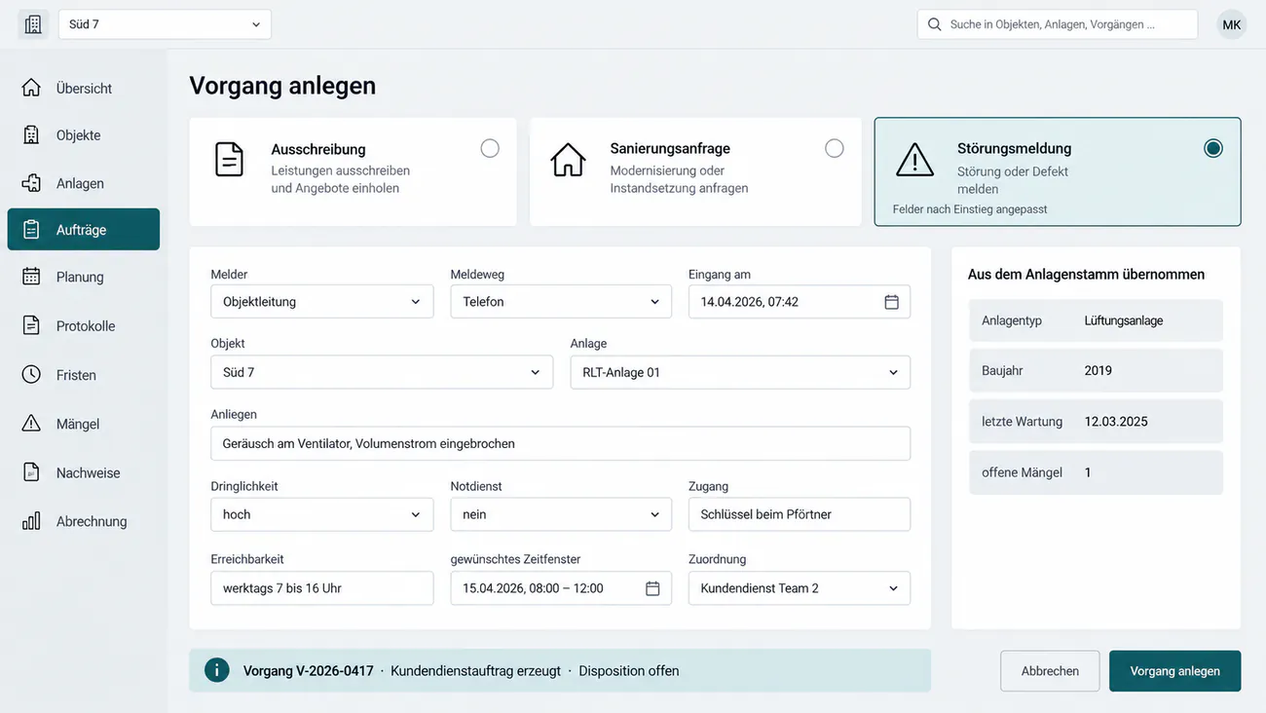Click the Abbrechen button
1266x713 pixels.
[x=1050, y=671]
